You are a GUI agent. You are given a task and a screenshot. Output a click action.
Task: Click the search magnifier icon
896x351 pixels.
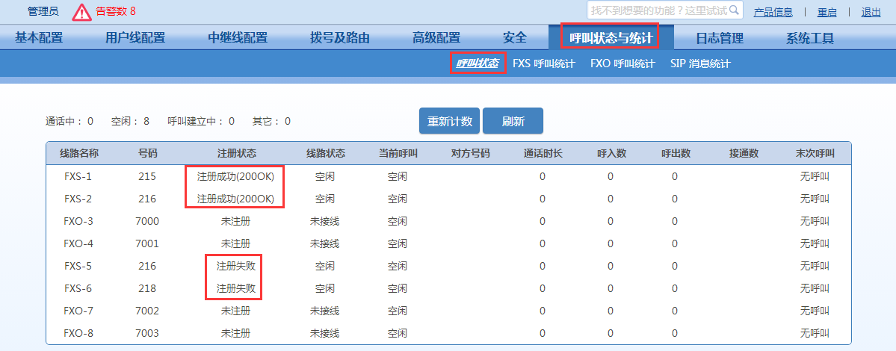pyautogui.click(x=734, y=10)
